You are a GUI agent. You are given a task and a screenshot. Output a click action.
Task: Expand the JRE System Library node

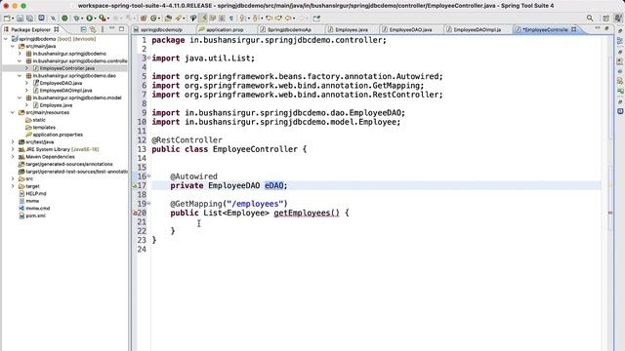13,149
